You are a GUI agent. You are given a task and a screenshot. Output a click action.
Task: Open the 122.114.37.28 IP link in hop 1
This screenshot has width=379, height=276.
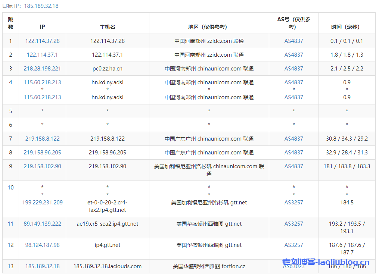point(42,41)
